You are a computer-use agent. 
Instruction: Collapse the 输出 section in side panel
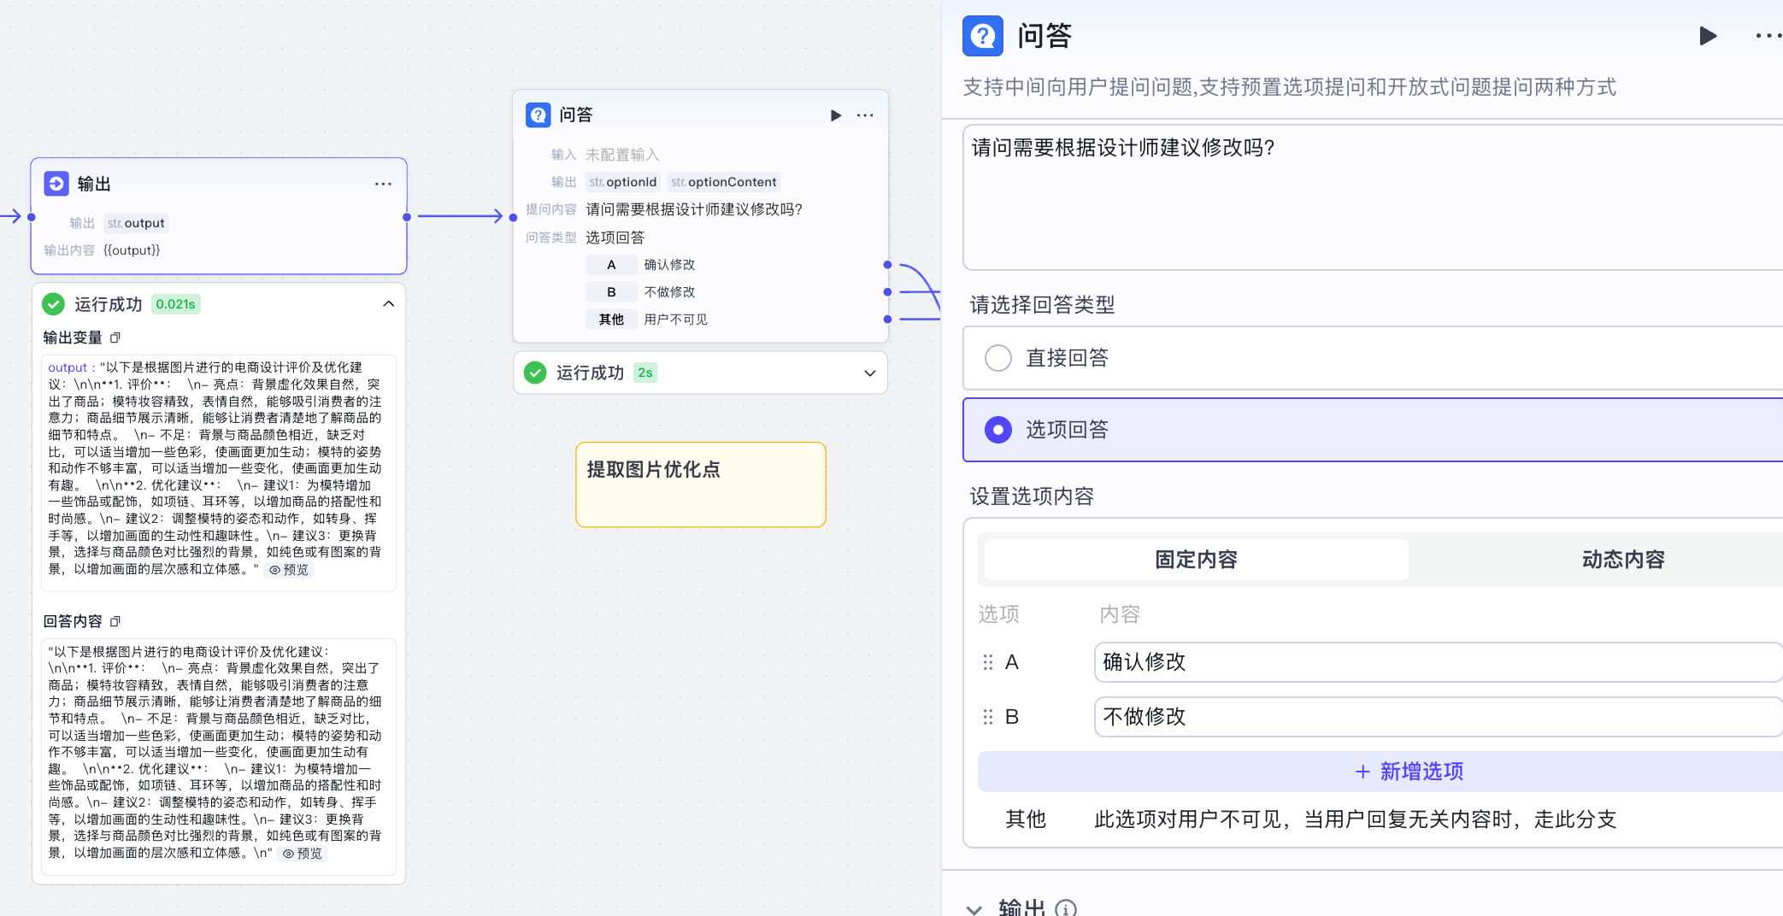(x=974, y=908)
